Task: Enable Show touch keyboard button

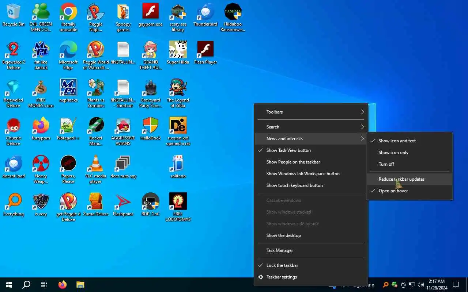Action: pos(311,185)
